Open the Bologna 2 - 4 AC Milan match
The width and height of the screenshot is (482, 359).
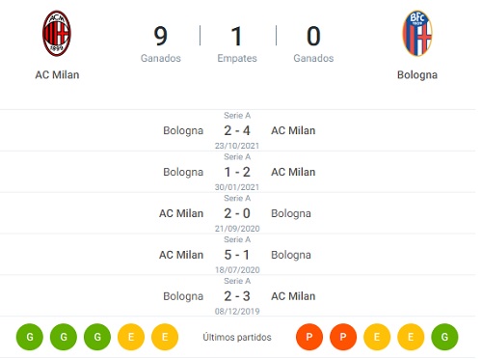coord(238,130)
